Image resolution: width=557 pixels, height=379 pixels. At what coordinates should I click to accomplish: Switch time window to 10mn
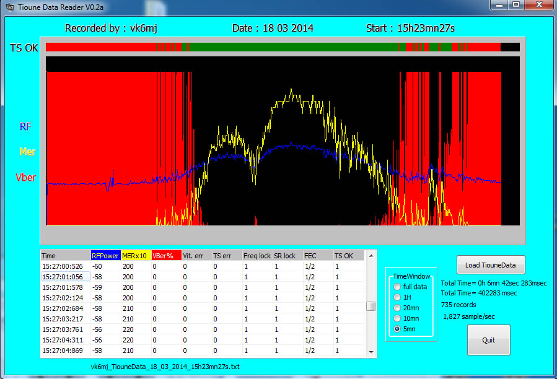(397, 318)
